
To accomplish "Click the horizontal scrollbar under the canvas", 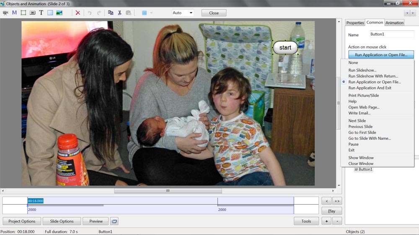I will coord(168,191).
